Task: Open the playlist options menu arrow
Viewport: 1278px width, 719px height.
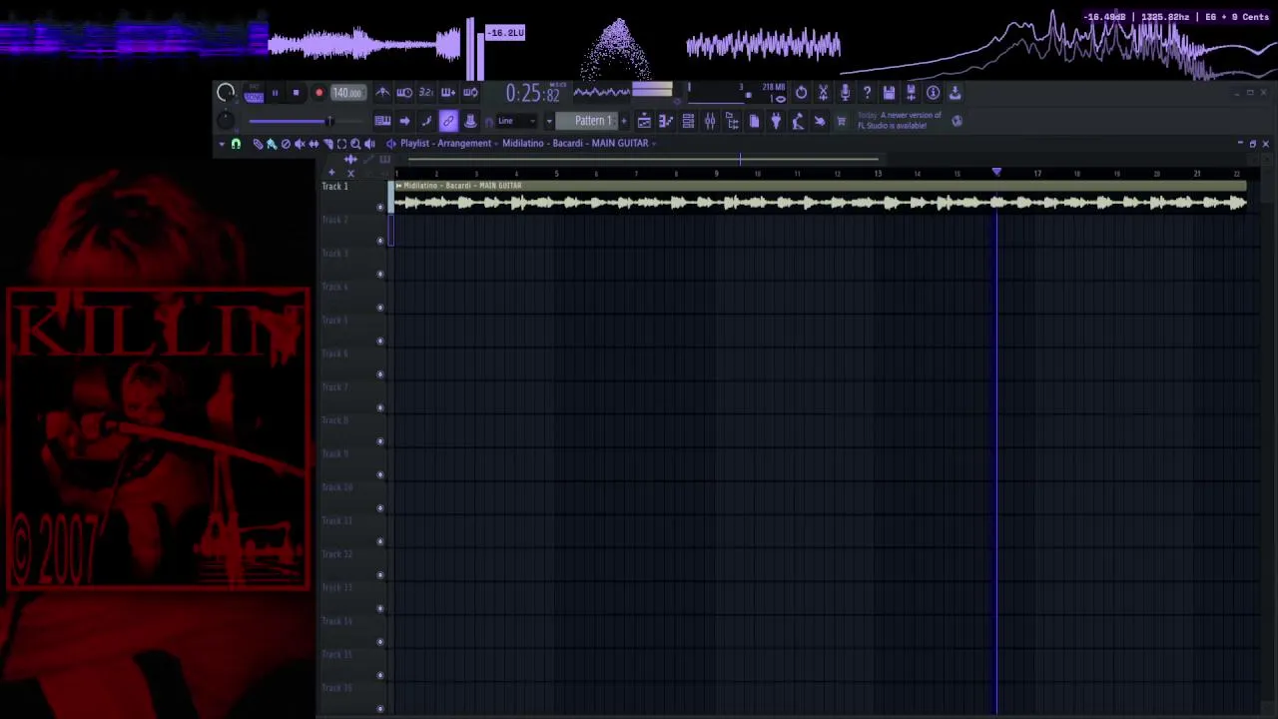Action: point(222,144)
